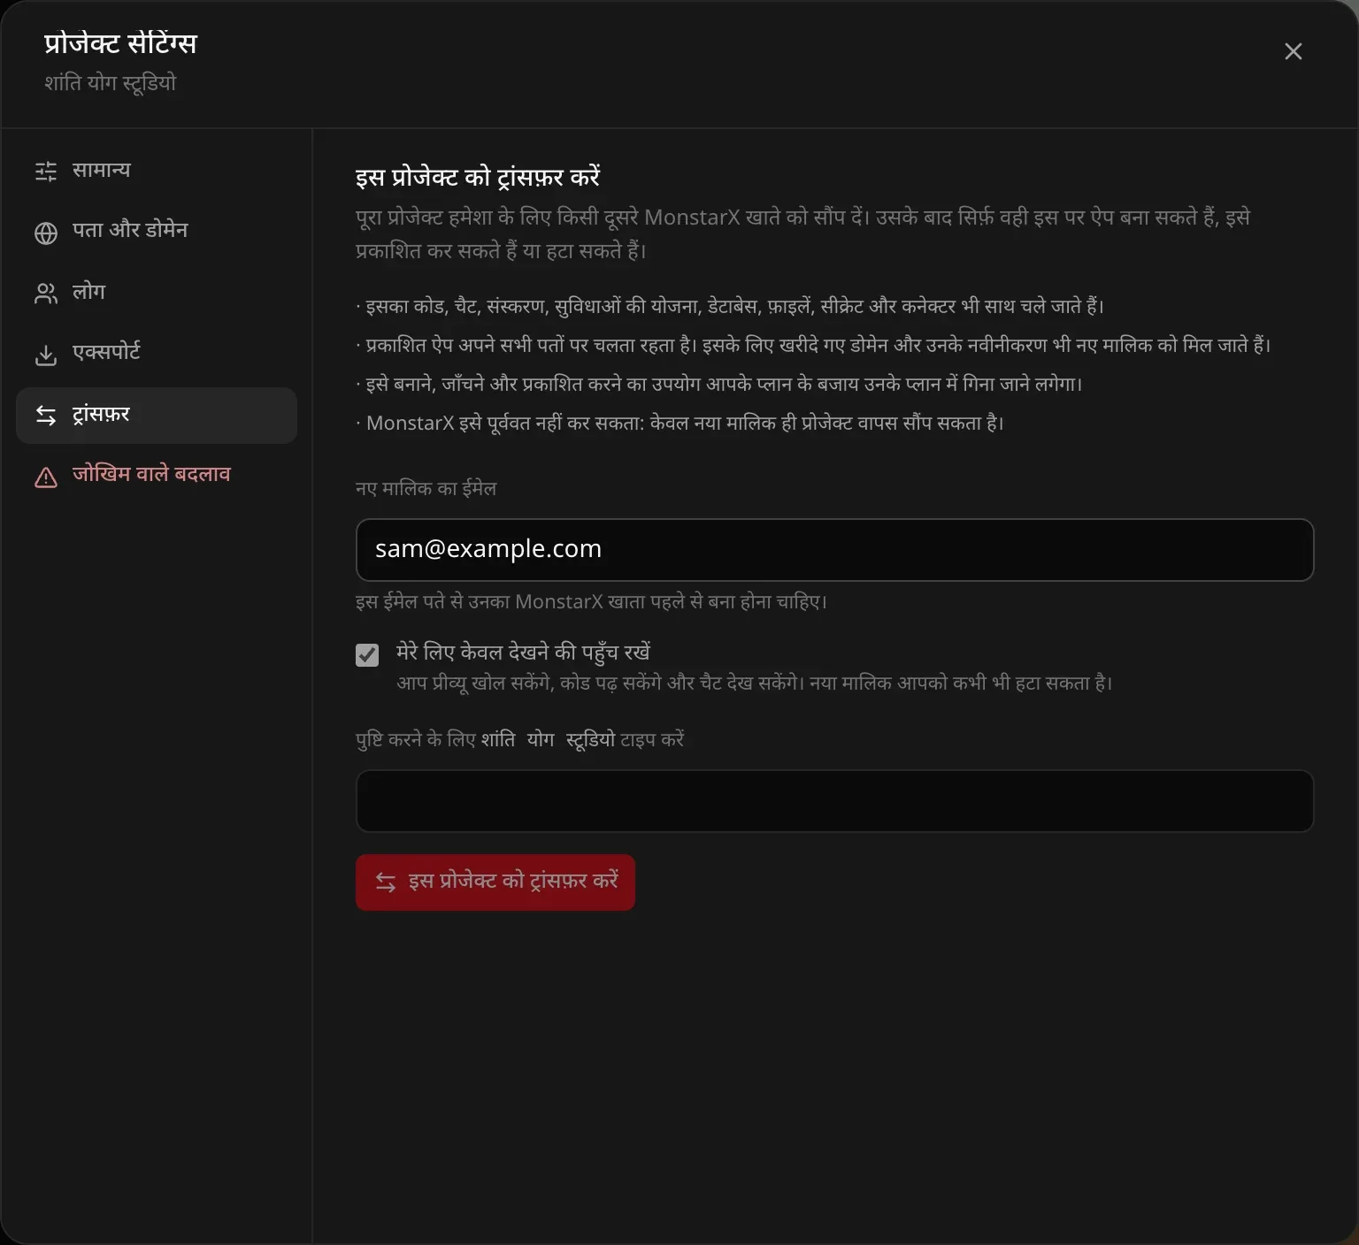This screenshot has height=1245, width=1359.
Task: Open the जोखिम वाले बदलाव tab
Action: pos(157,476)
